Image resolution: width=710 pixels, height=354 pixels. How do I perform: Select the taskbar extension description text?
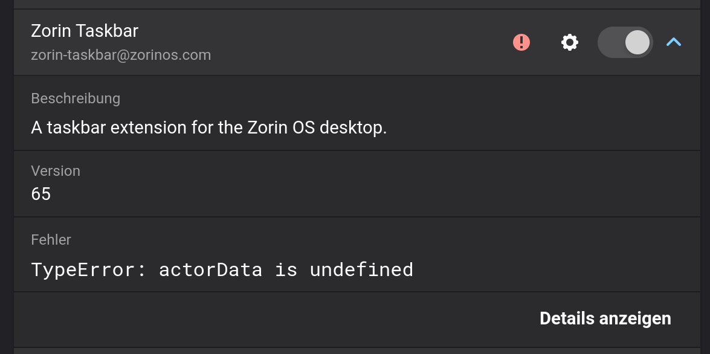tap(208, 128)
